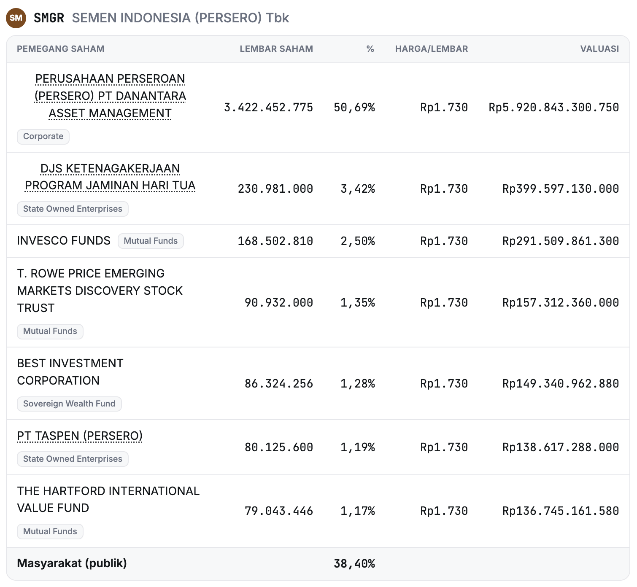The image size is (637, 587).
Task: Click the % column header
Action: (370, 49)
